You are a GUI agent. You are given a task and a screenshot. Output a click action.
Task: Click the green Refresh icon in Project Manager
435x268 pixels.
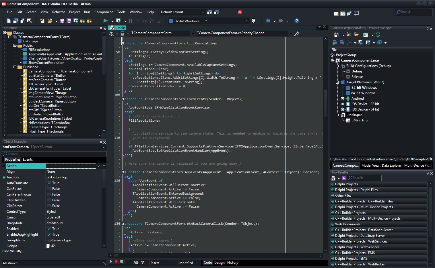(378, 35)
